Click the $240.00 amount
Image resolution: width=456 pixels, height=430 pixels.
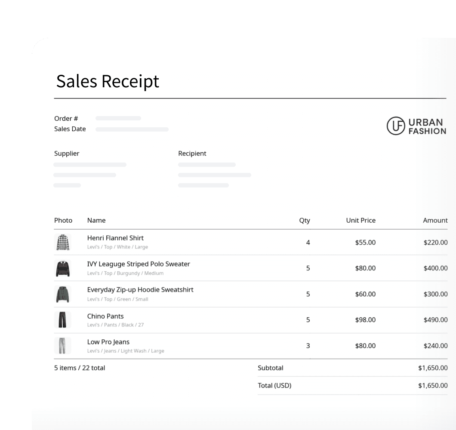click(x=435, y=346)
